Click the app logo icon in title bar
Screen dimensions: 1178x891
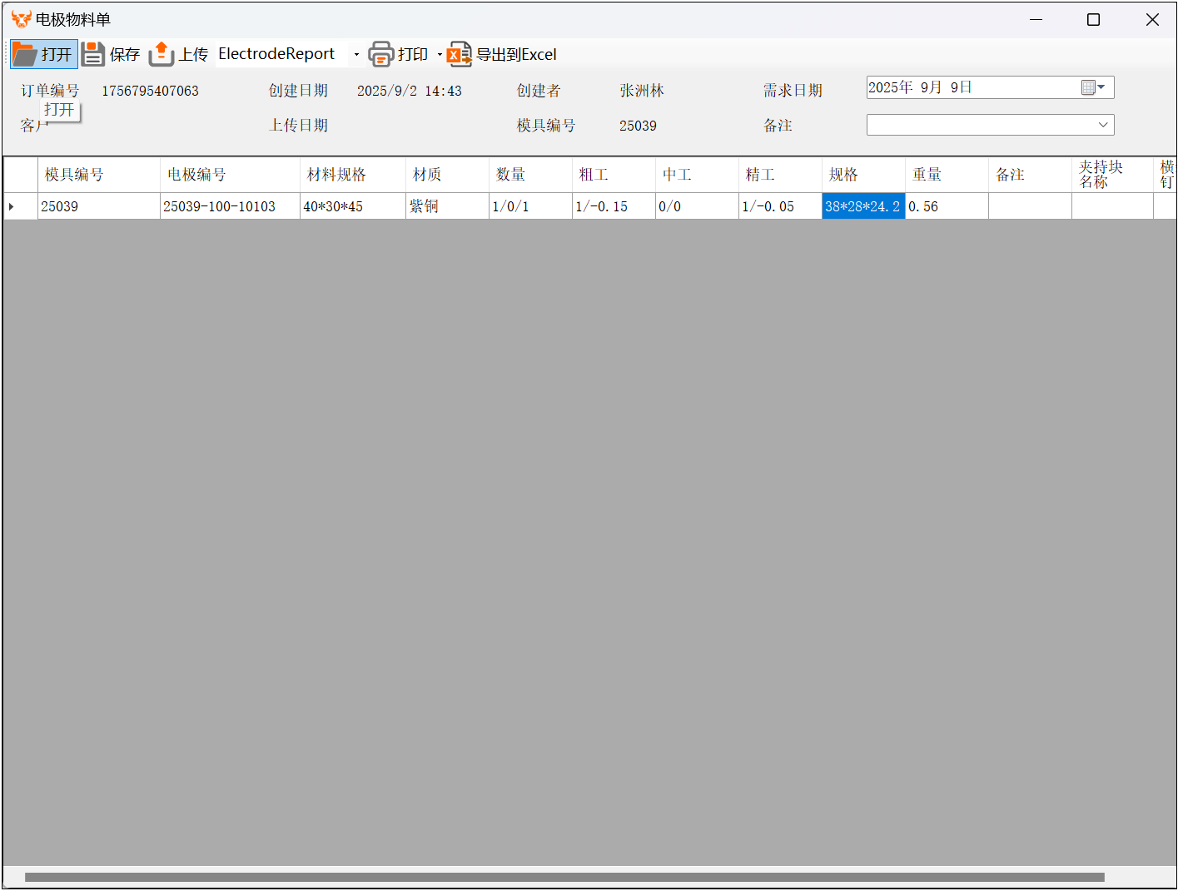click(x=21, y=19)
